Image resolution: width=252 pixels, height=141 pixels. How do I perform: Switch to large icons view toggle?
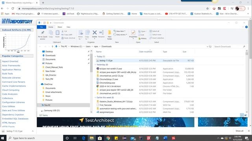click(x=246, y=115)
